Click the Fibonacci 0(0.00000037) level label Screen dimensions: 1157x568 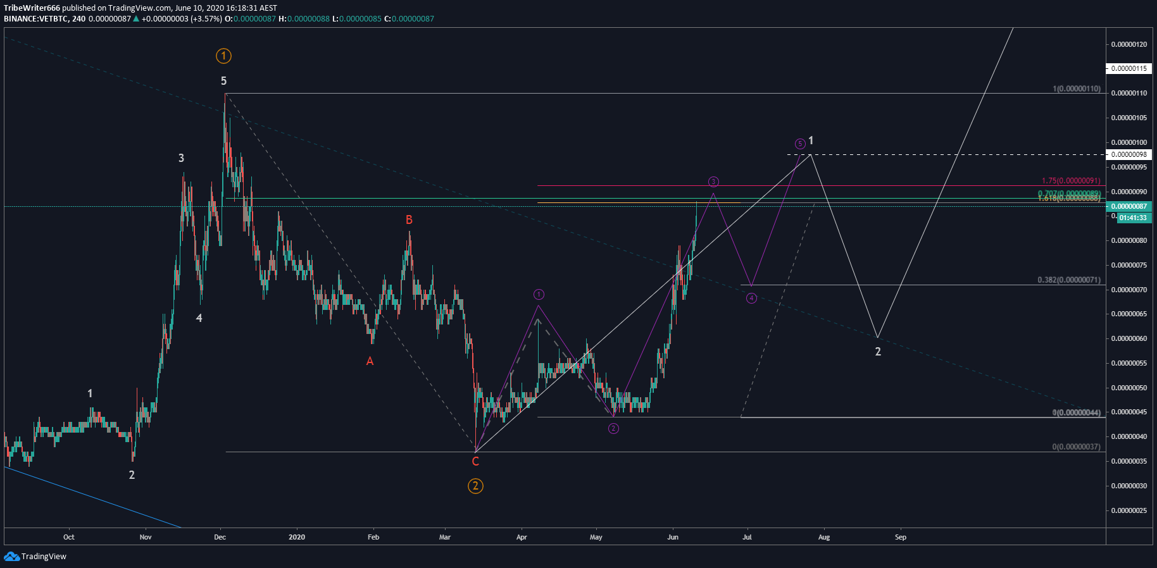(1077, 447)
